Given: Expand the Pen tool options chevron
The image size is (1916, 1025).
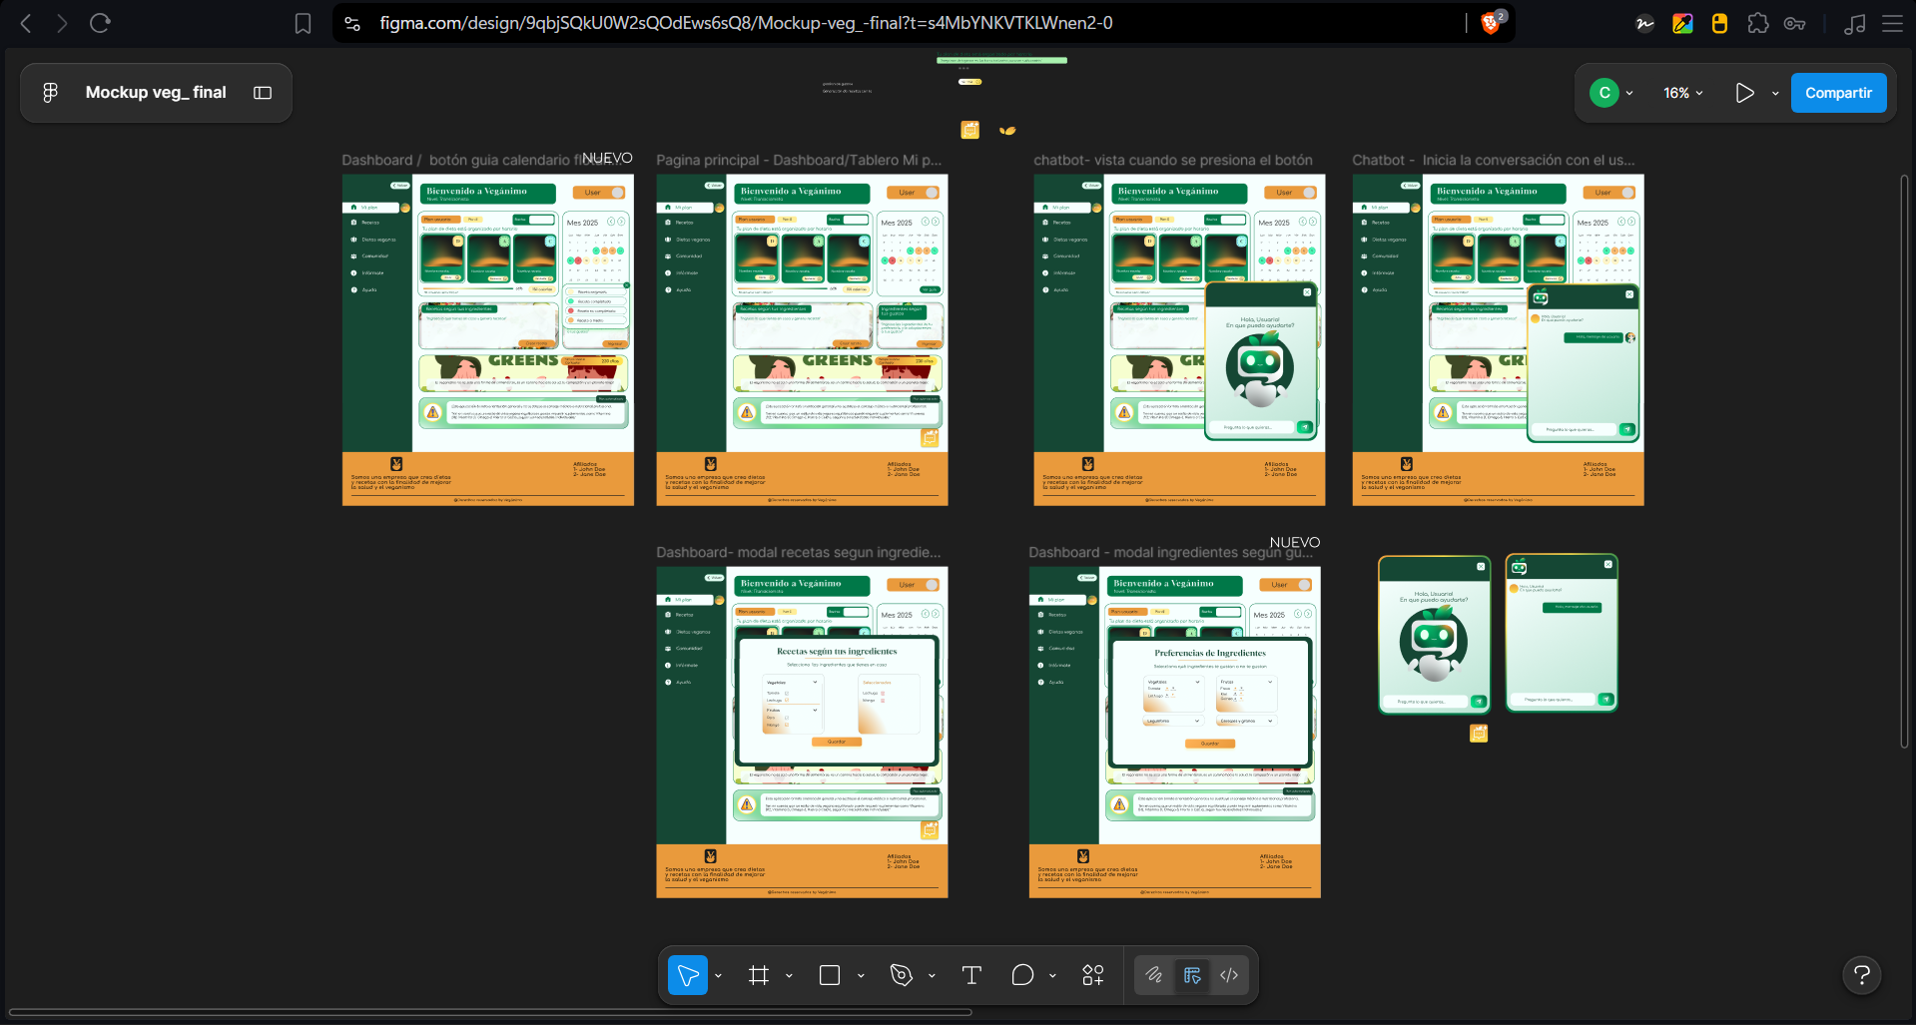Looking at the screenshot, I should click(x=932, y=975).
